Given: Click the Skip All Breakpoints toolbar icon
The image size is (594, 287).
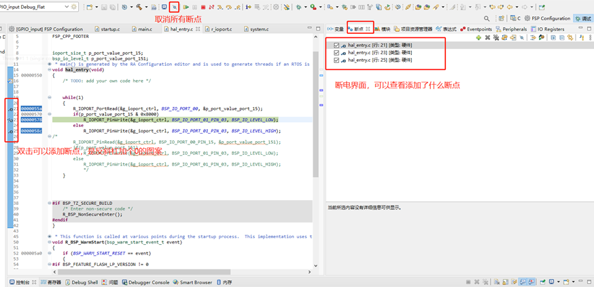Looking at the screenshot, I should tap(175, 7).
